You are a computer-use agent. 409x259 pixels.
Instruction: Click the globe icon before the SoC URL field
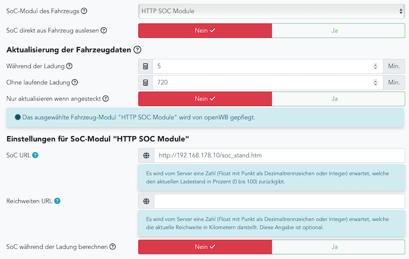tap(146, 155)
